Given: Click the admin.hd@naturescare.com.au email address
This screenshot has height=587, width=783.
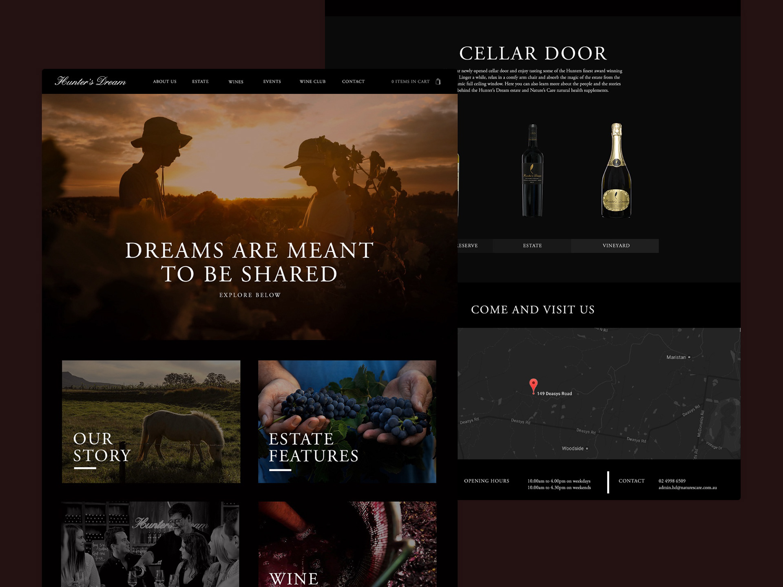Looking at the screenshot, I should point(688,488).
